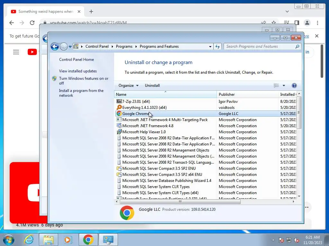
Task: Click Chrome's back navigation arrow
Action: point(12,23)
